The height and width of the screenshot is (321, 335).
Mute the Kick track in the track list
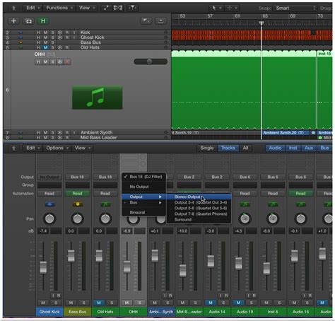[45, 33]
